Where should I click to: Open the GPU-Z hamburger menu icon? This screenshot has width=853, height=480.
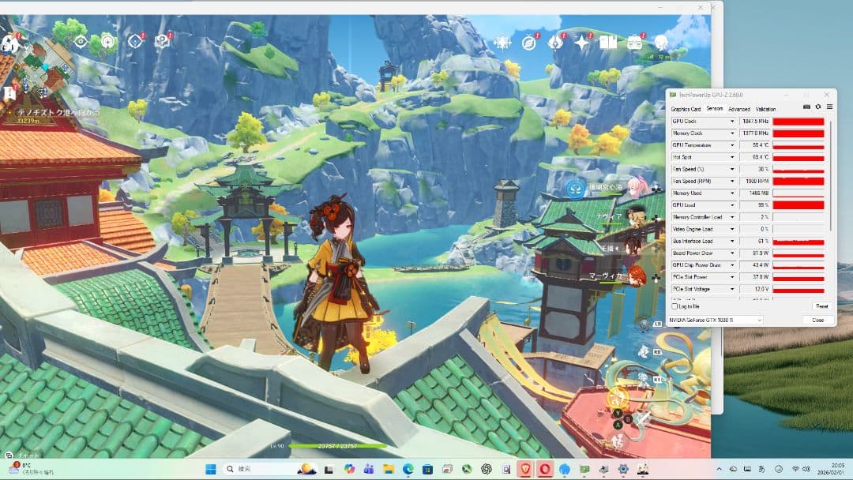tap(829, 107)
